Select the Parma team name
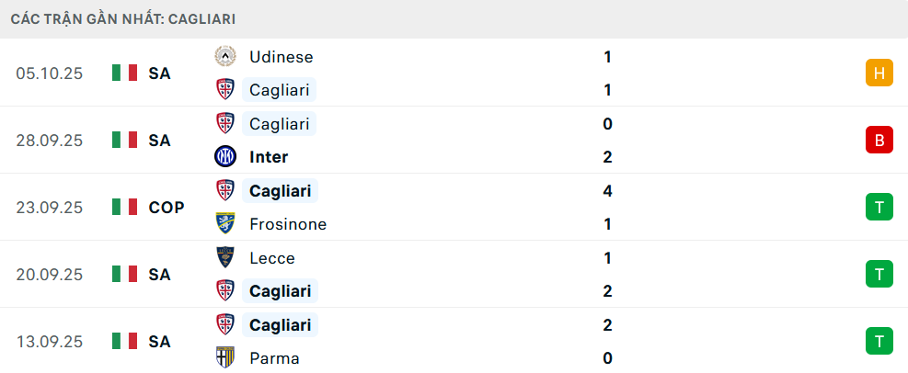 point(274,358)
